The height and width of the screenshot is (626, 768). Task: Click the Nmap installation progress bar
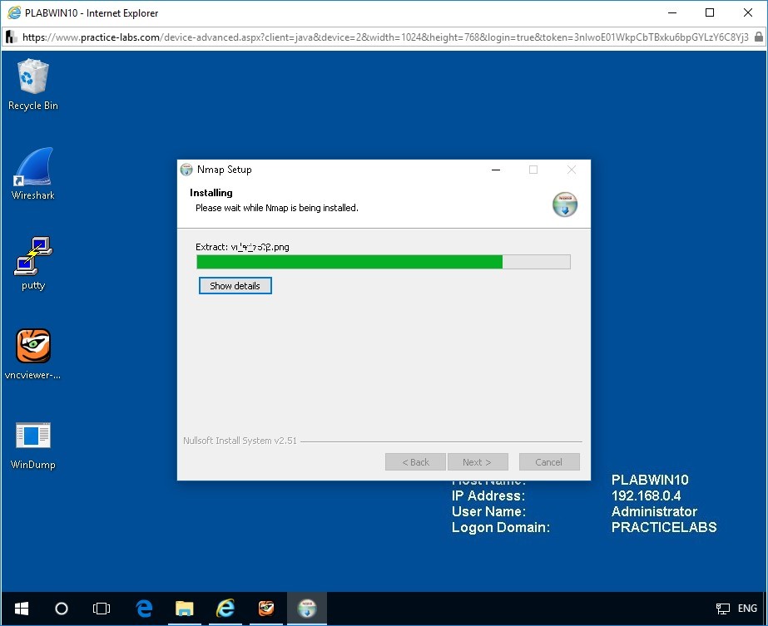[x=384, y=262]
